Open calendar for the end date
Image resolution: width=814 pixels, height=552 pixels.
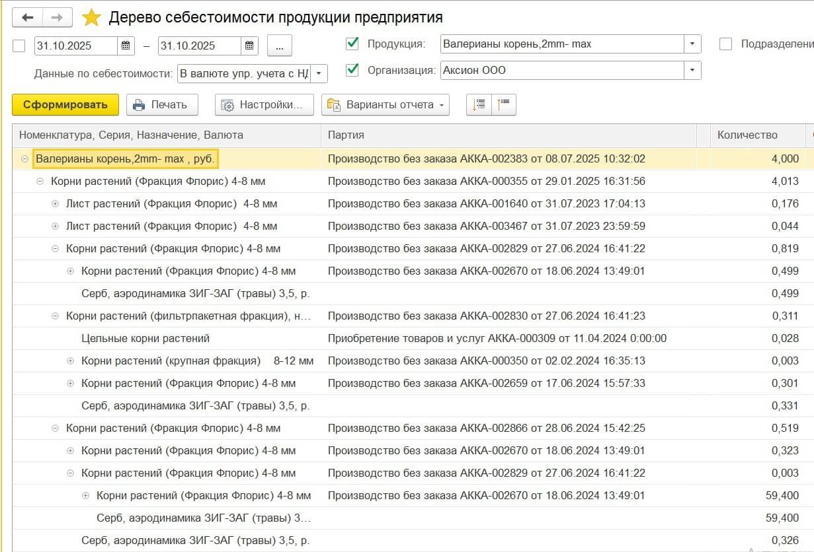click(249, 46)
